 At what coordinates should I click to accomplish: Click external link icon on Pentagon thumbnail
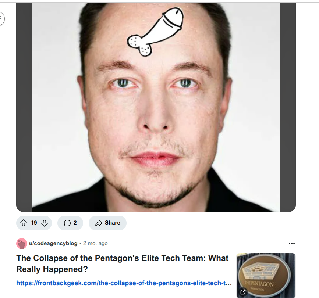(x=243, y=292)
